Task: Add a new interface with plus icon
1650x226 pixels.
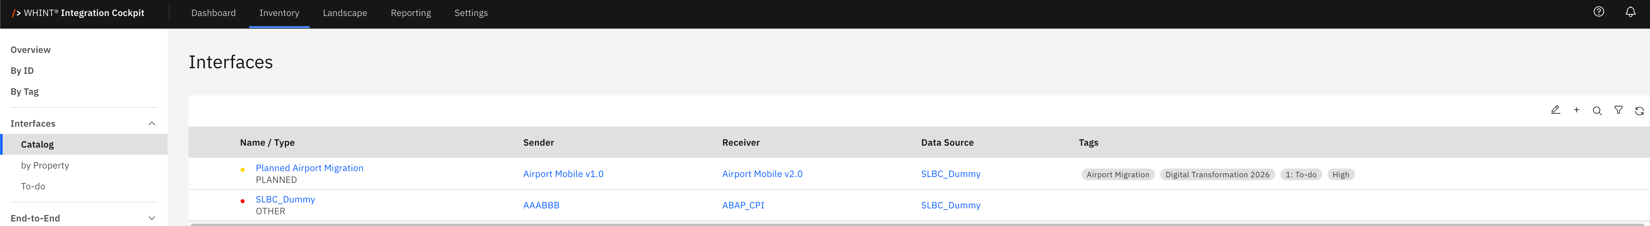Action: [x=1576, y=110]
